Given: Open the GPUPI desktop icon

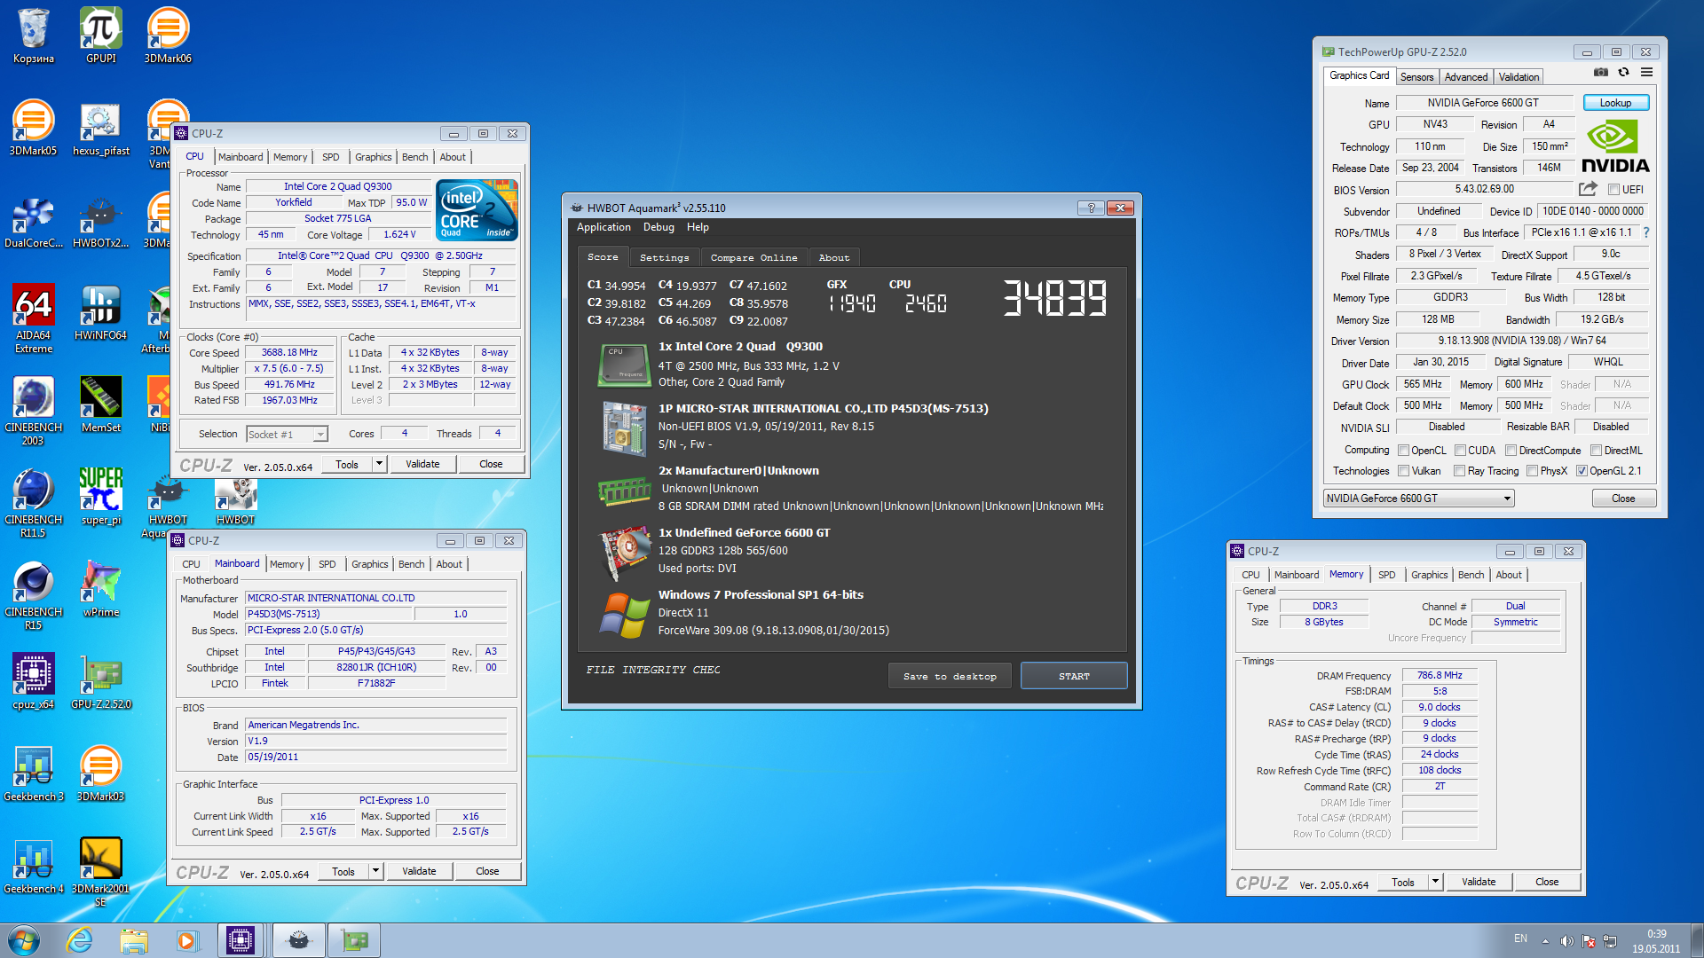Looking at the screenshot, I should 100,35.
